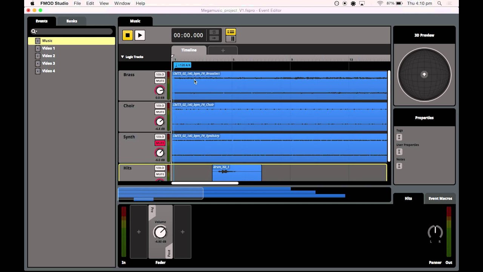Select the Video 1 event
Screen dimensions: 483x272
[71, 48]
